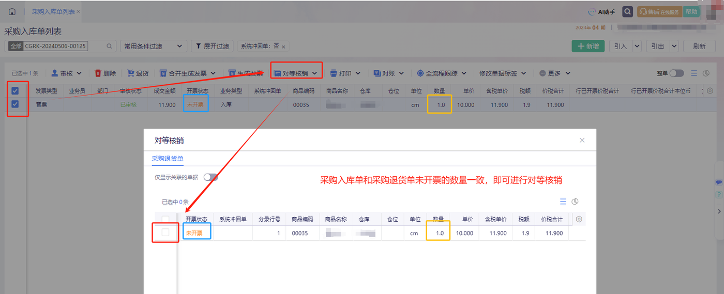Click the green 新增 button
This screenshot has width=724, height=294.
(588, 46)
